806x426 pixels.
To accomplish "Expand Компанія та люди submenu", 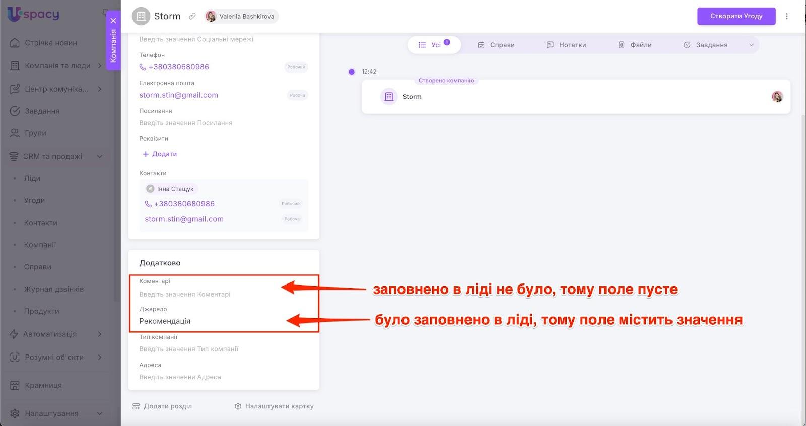I will point(100,66).
